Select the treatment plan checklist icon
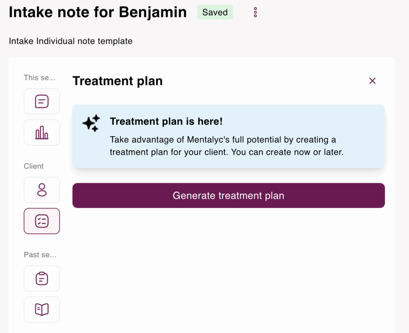 pos(42,221)
